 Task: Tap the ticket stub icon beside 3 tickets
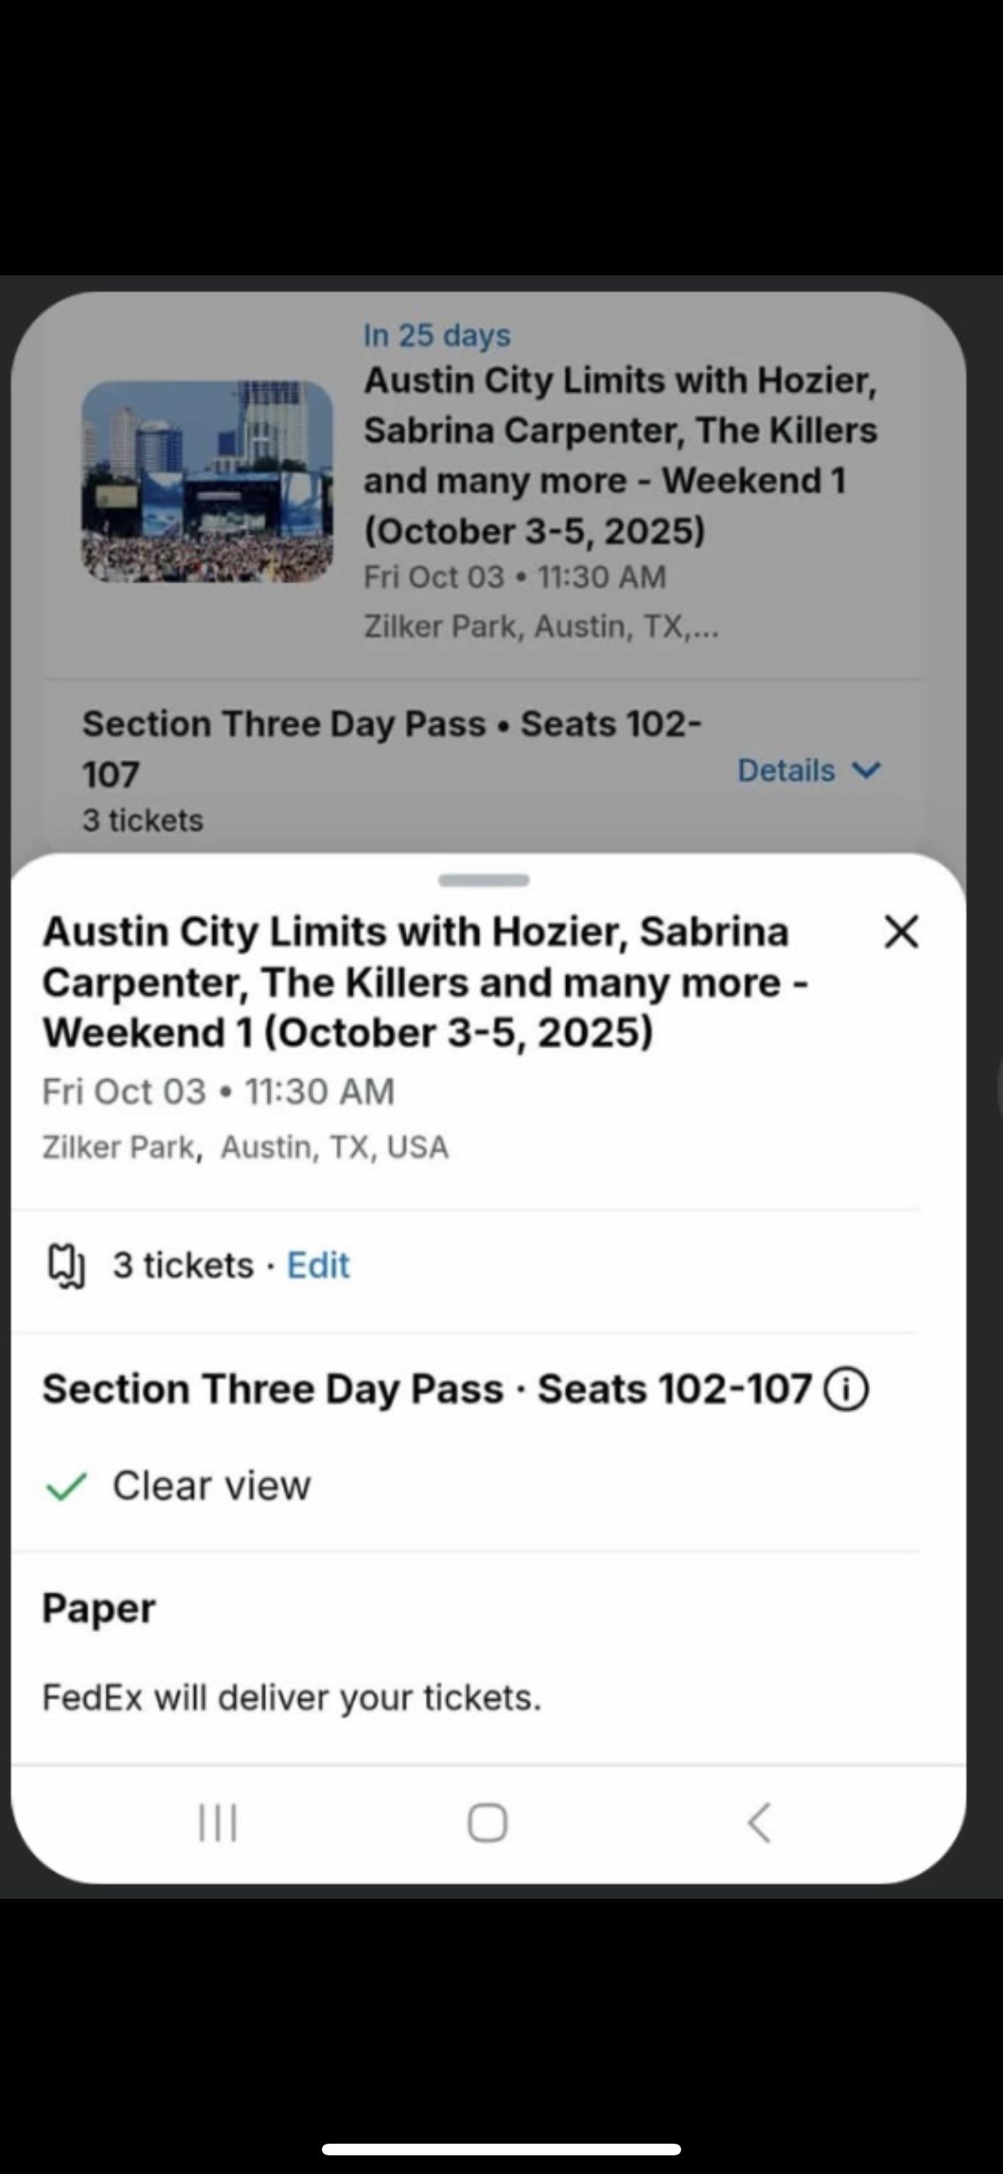pyautogui.click(x=66, y=1266)
